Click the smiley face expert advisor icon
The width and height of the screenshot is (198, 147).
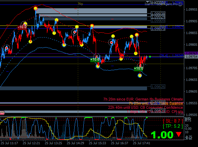(180, 4)
